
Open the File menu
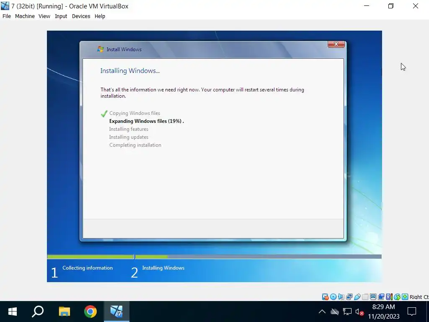point(7,16)
